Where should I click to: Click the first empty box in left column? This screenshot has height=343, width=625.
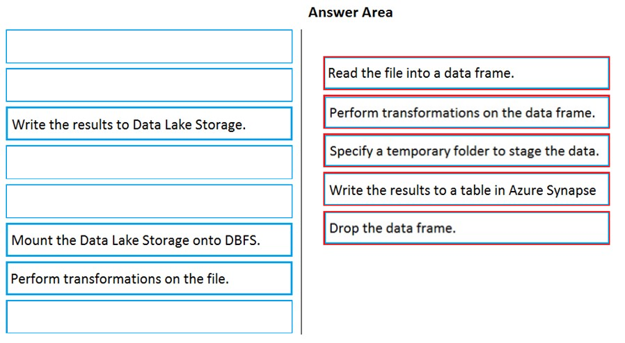pos(149,46)
